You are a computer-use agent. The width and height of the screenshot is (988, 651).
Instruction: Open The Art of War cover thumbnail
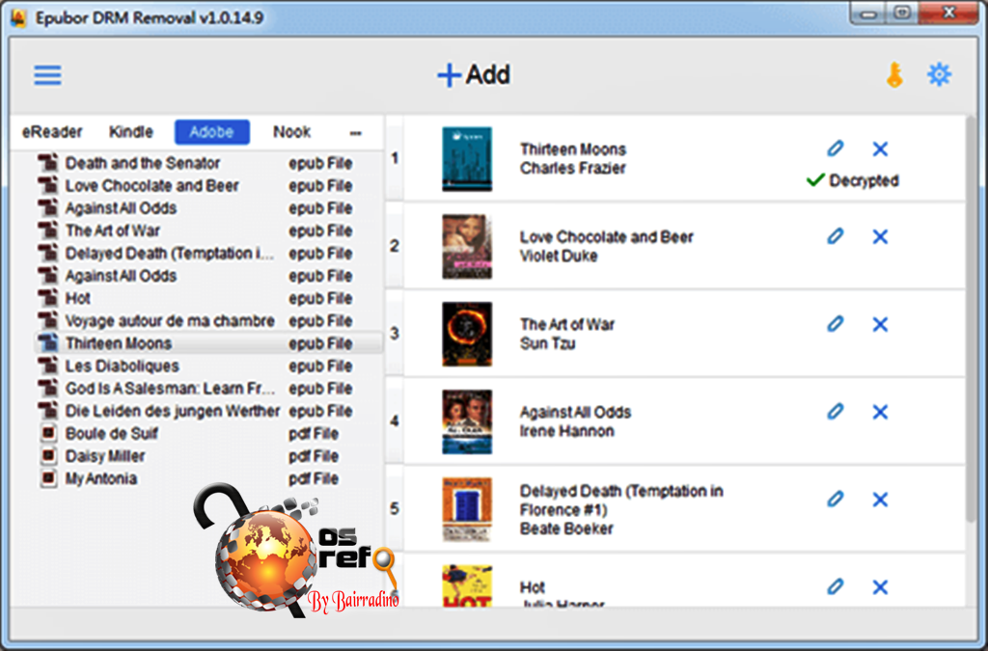(x=467, y=335)
